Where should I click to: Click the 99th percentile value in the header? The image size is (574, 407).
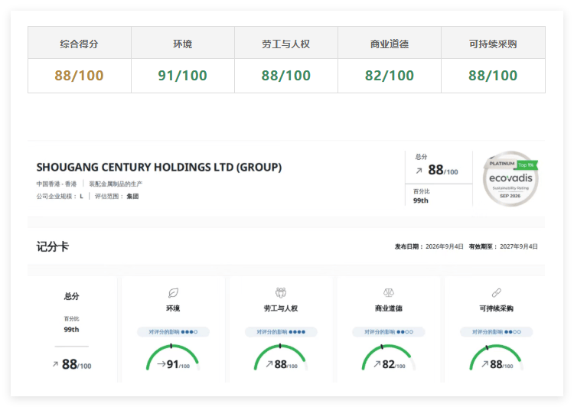[421, 200]
